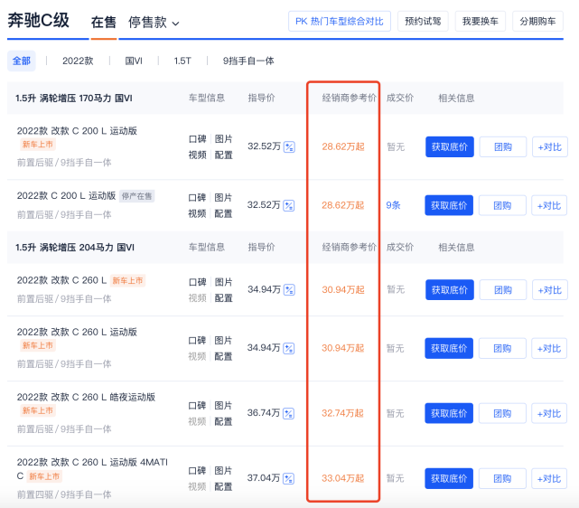The height and width of the screenshot is (508, 579).
Task: Switch to the 在售 tab
Action: point(103,23)
